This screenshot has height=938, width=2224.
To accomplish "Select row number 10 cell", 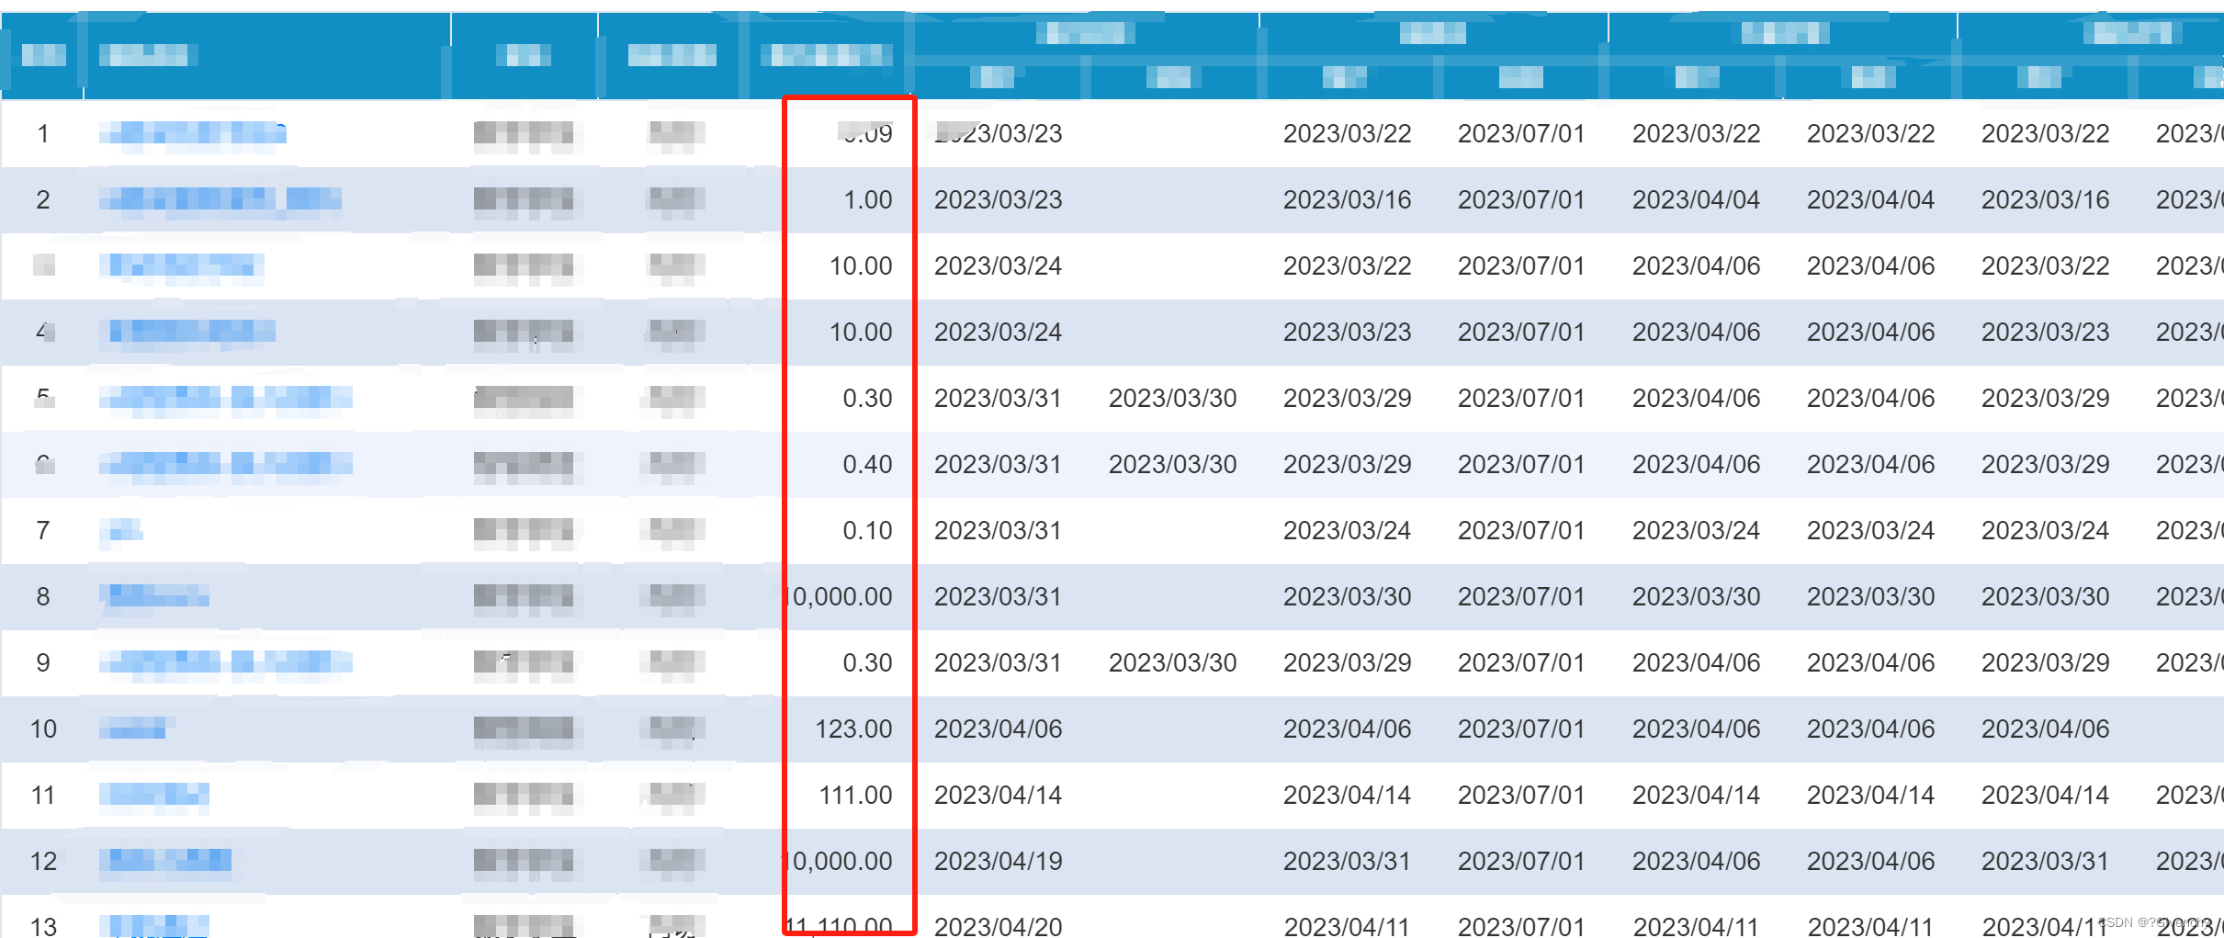I will [x=43, y=729].
